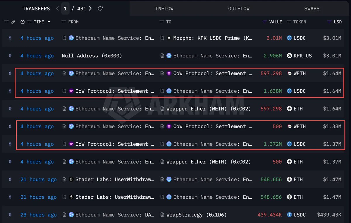Switch to the SWAPS tab
Image resolution: width=351 pixels, height=223 pixels.
click(x=312, y=8)
